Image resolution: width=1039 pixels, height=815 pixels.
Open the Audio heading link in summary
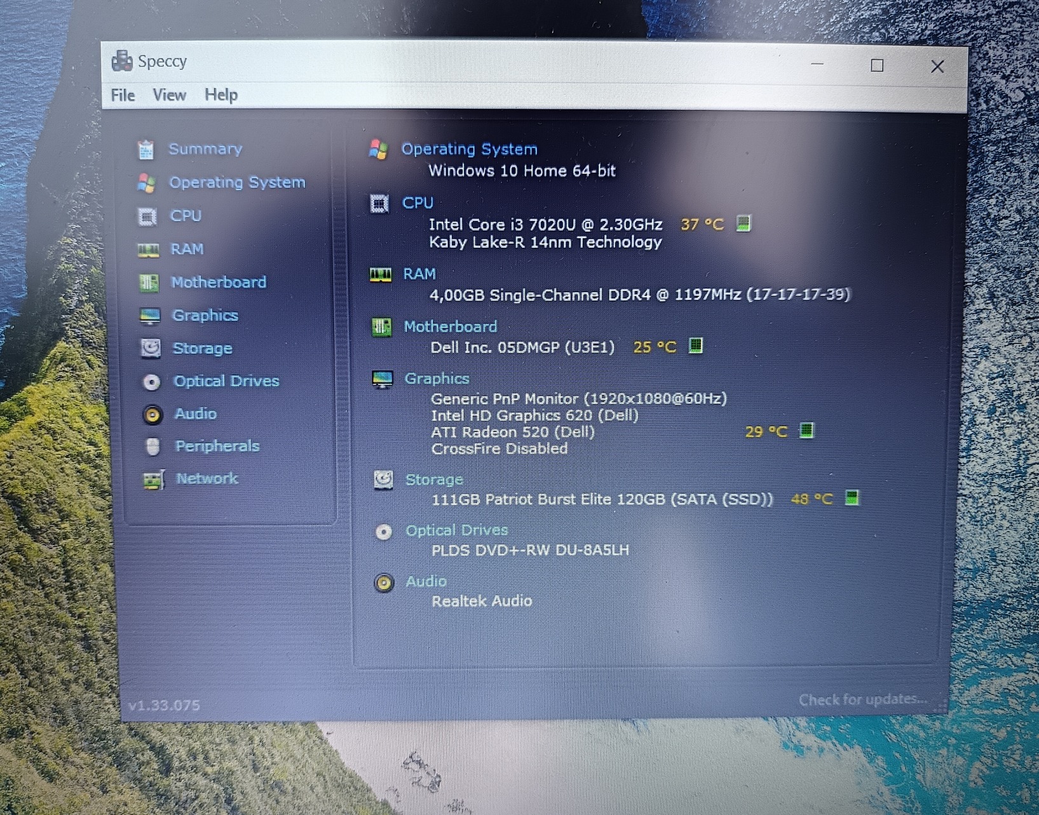[426, 581]
